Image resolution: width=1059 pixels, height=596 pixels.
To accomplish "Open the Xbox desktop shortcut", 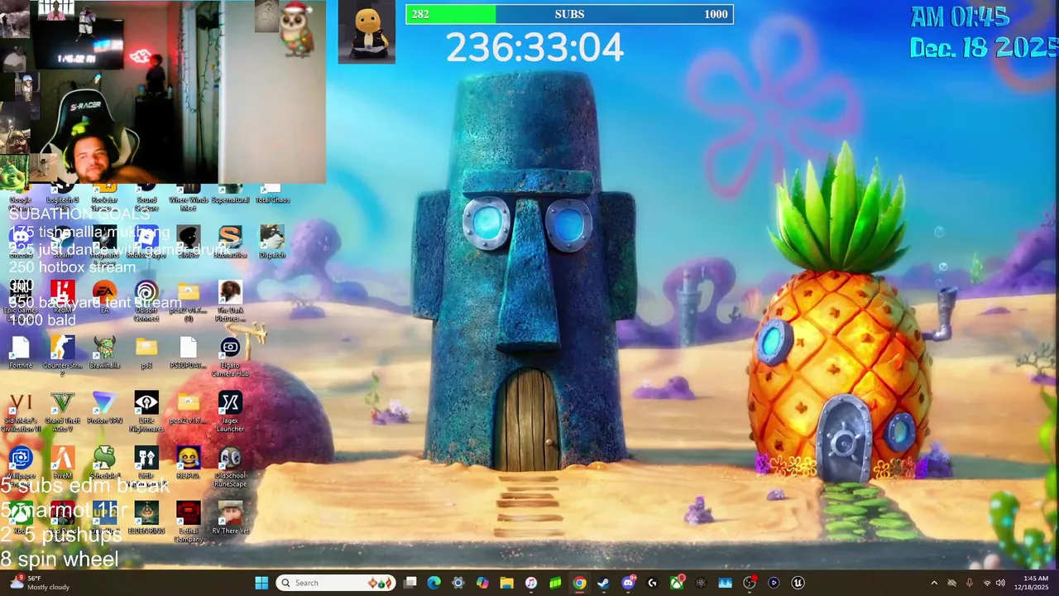I will [20, 517].
